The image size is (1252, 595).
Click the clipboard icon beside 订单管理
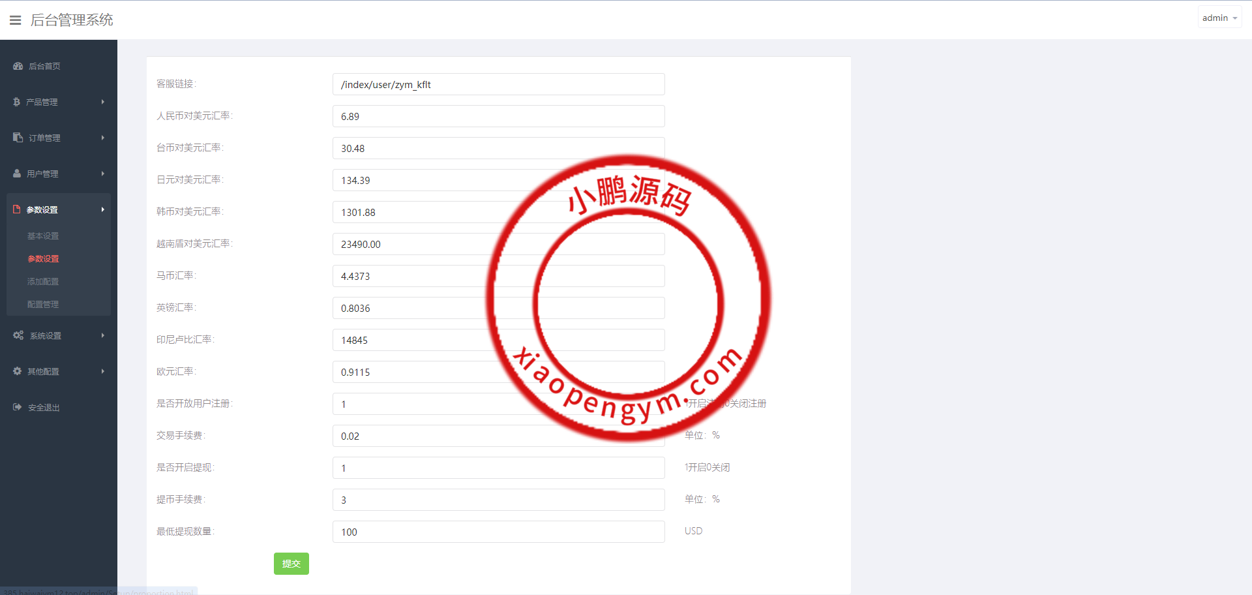(x=18, y=138)
